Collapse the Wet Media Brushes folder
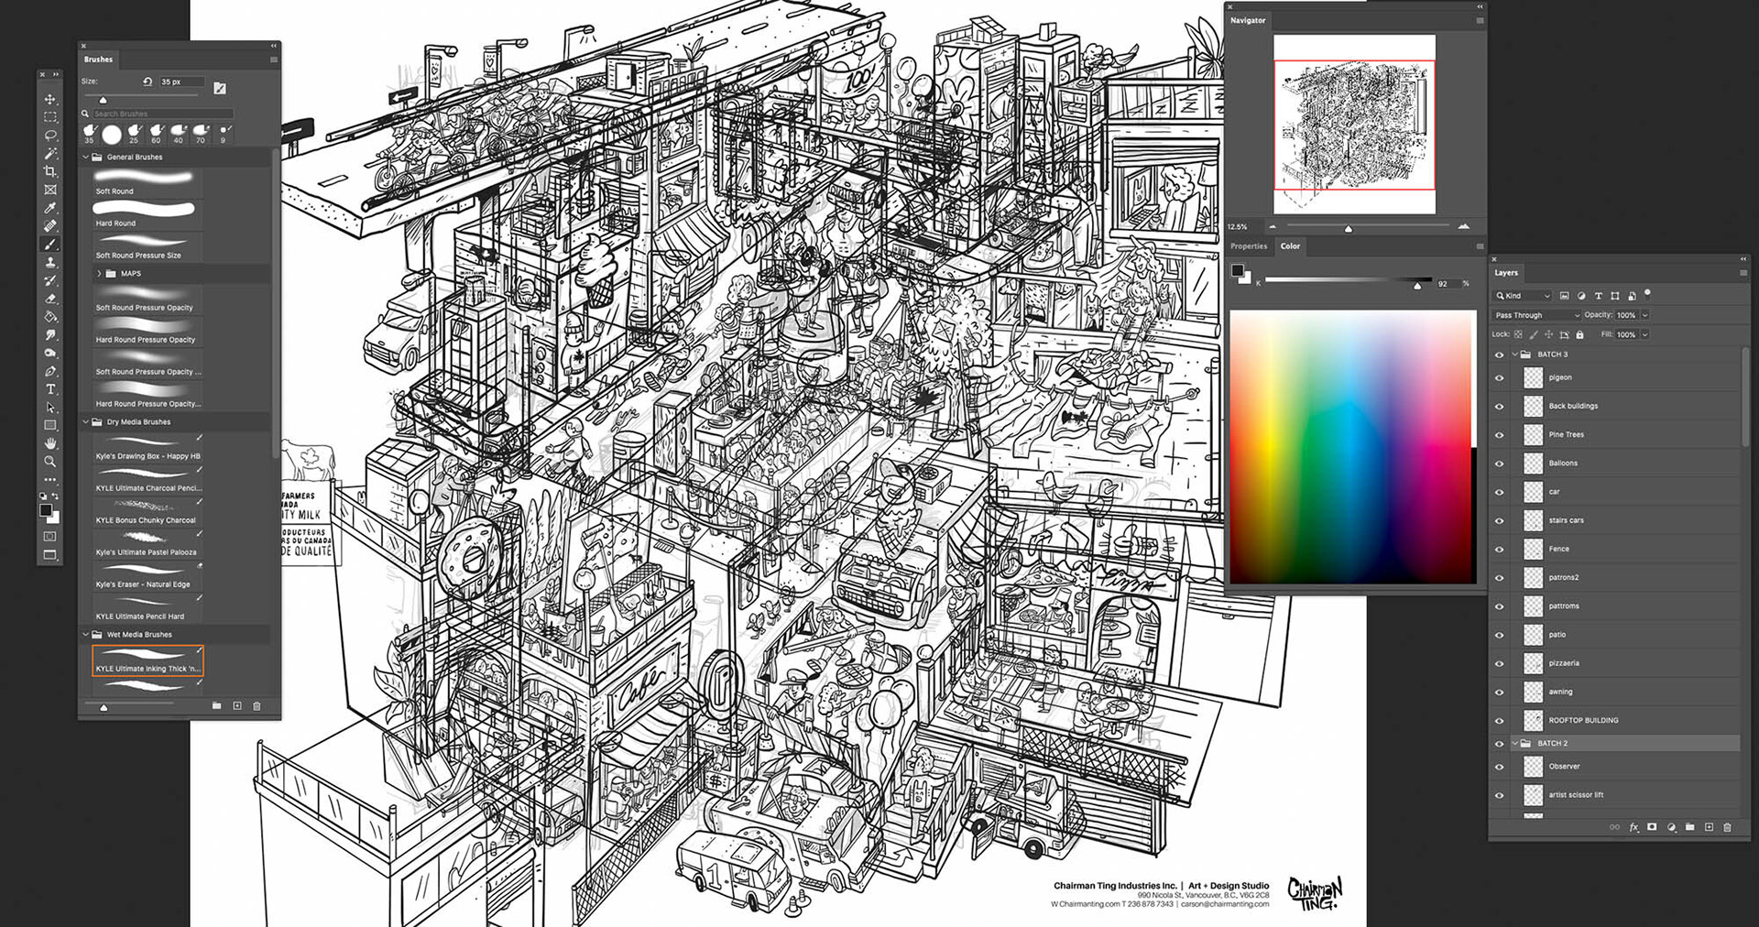 click(86, 635)
